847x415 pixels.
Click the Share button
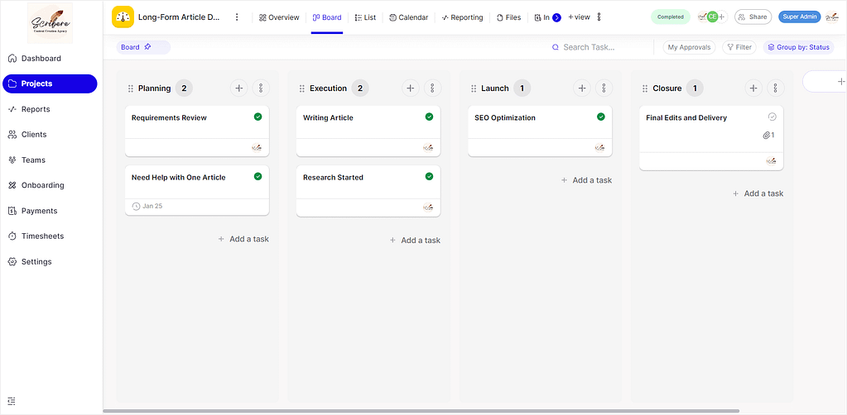pos(753,17)
